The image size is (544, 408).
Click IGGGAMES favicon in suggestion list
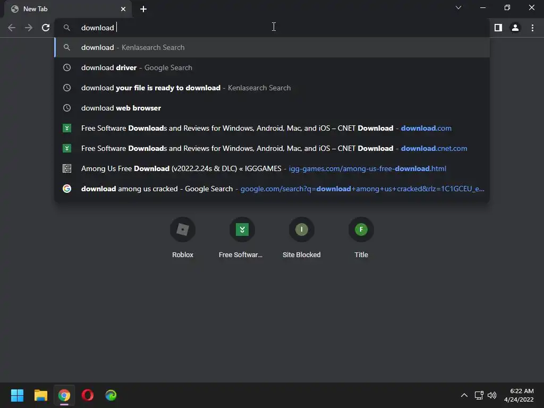tap(67, 168)
